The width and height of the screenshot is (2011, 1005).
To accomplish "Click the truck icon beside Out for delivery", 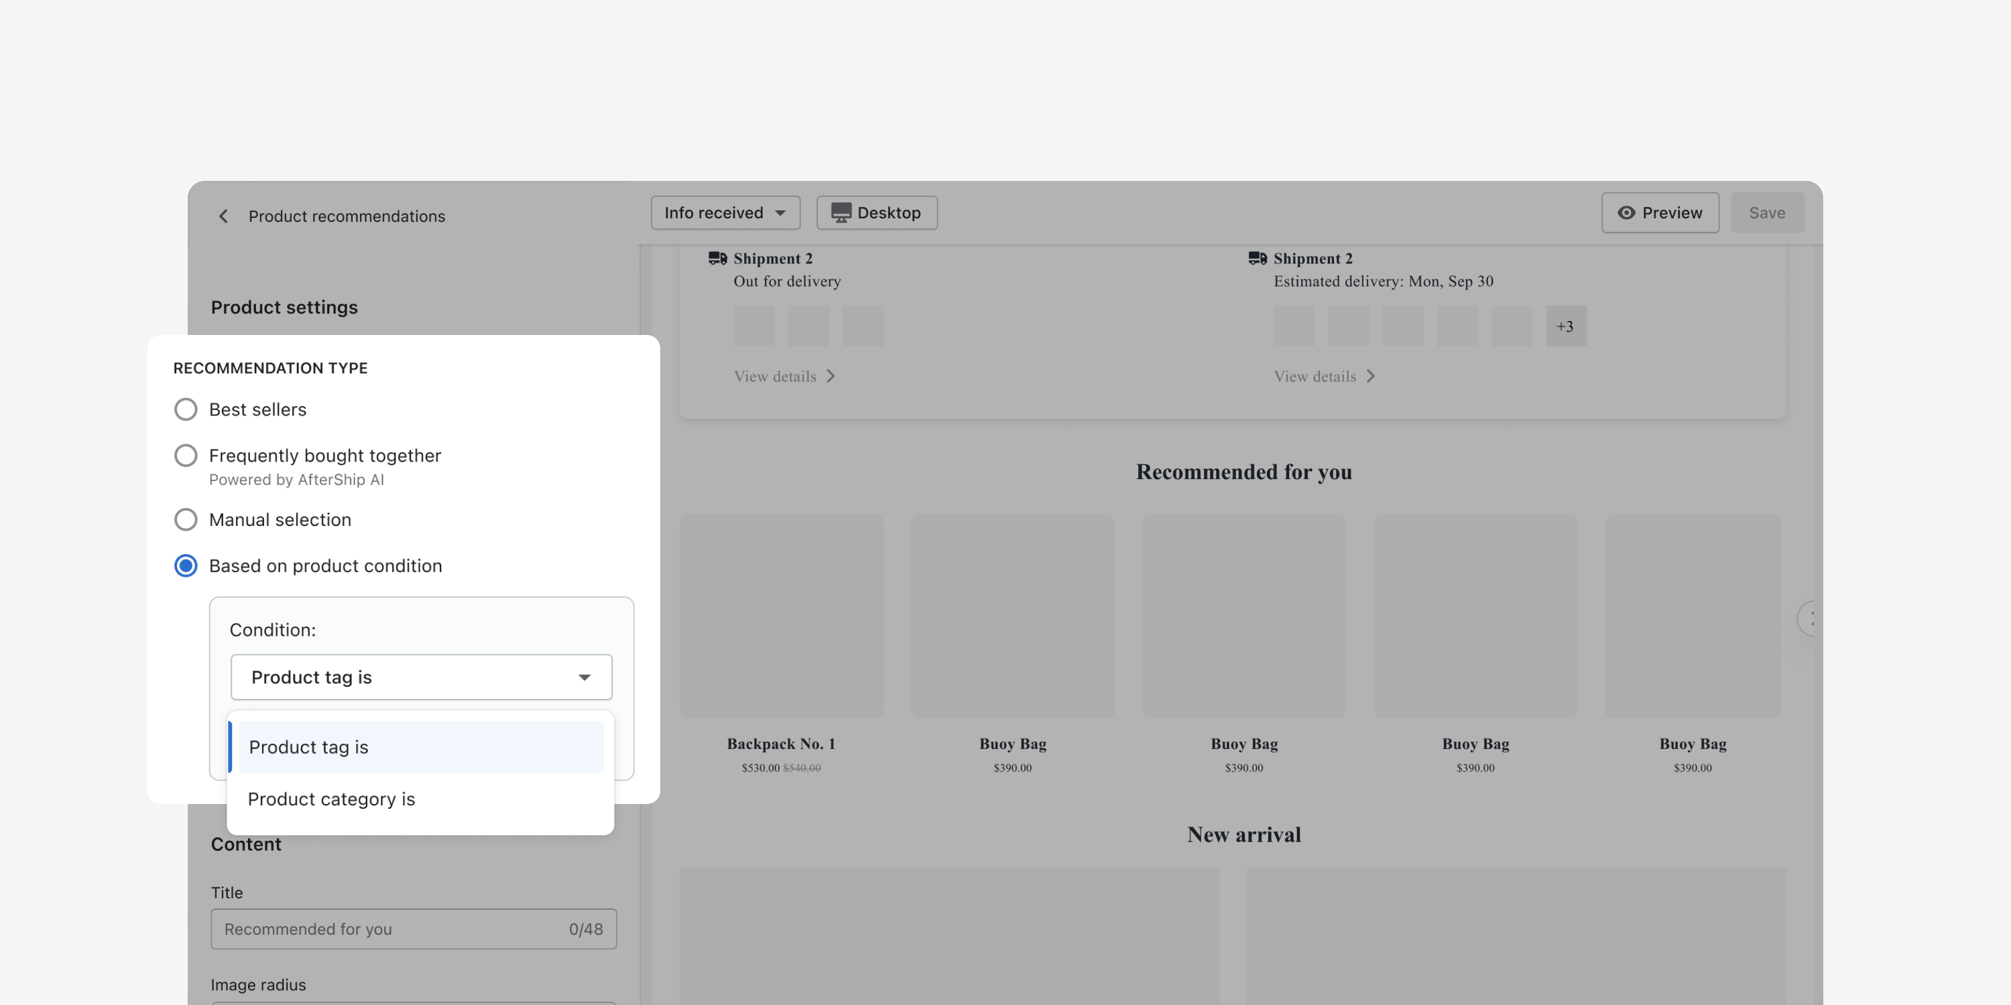I will click(x=717, y=258).
